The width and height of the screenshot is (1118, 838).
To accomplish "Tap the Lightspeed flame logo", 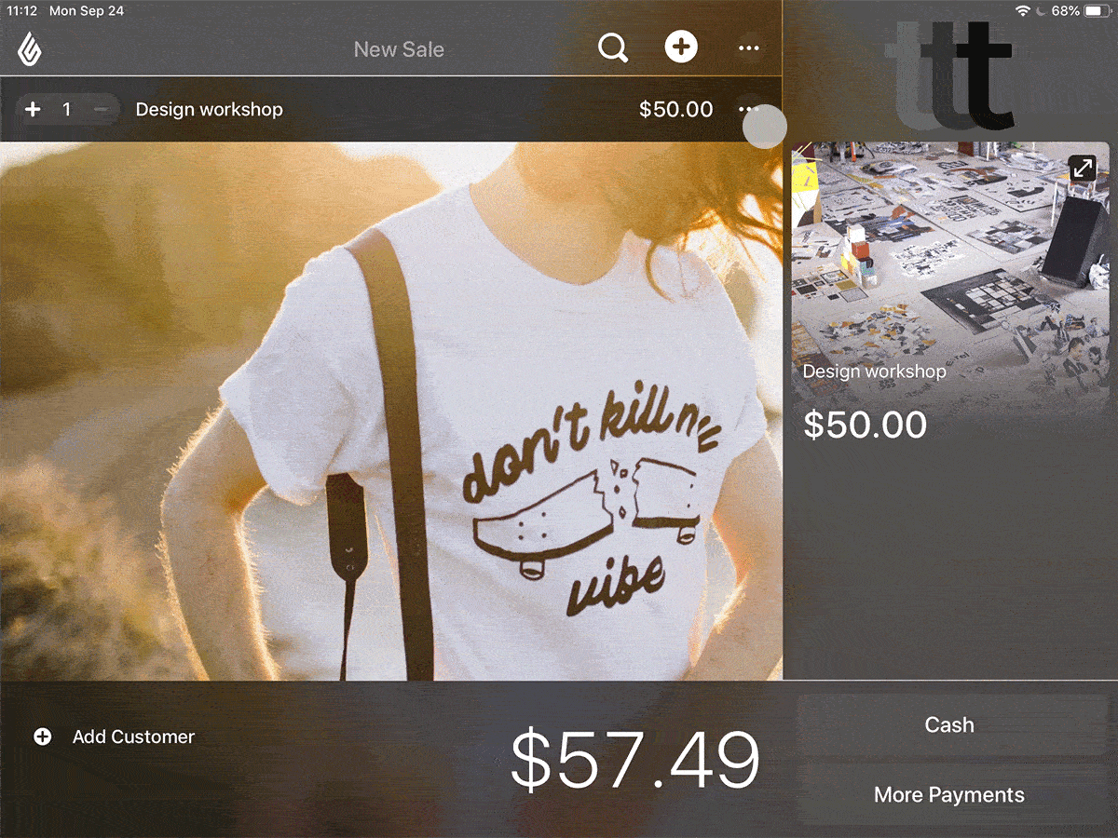I will 31,47.
